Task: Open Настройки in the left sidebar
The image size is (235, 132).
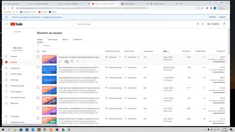Action: 15,116
